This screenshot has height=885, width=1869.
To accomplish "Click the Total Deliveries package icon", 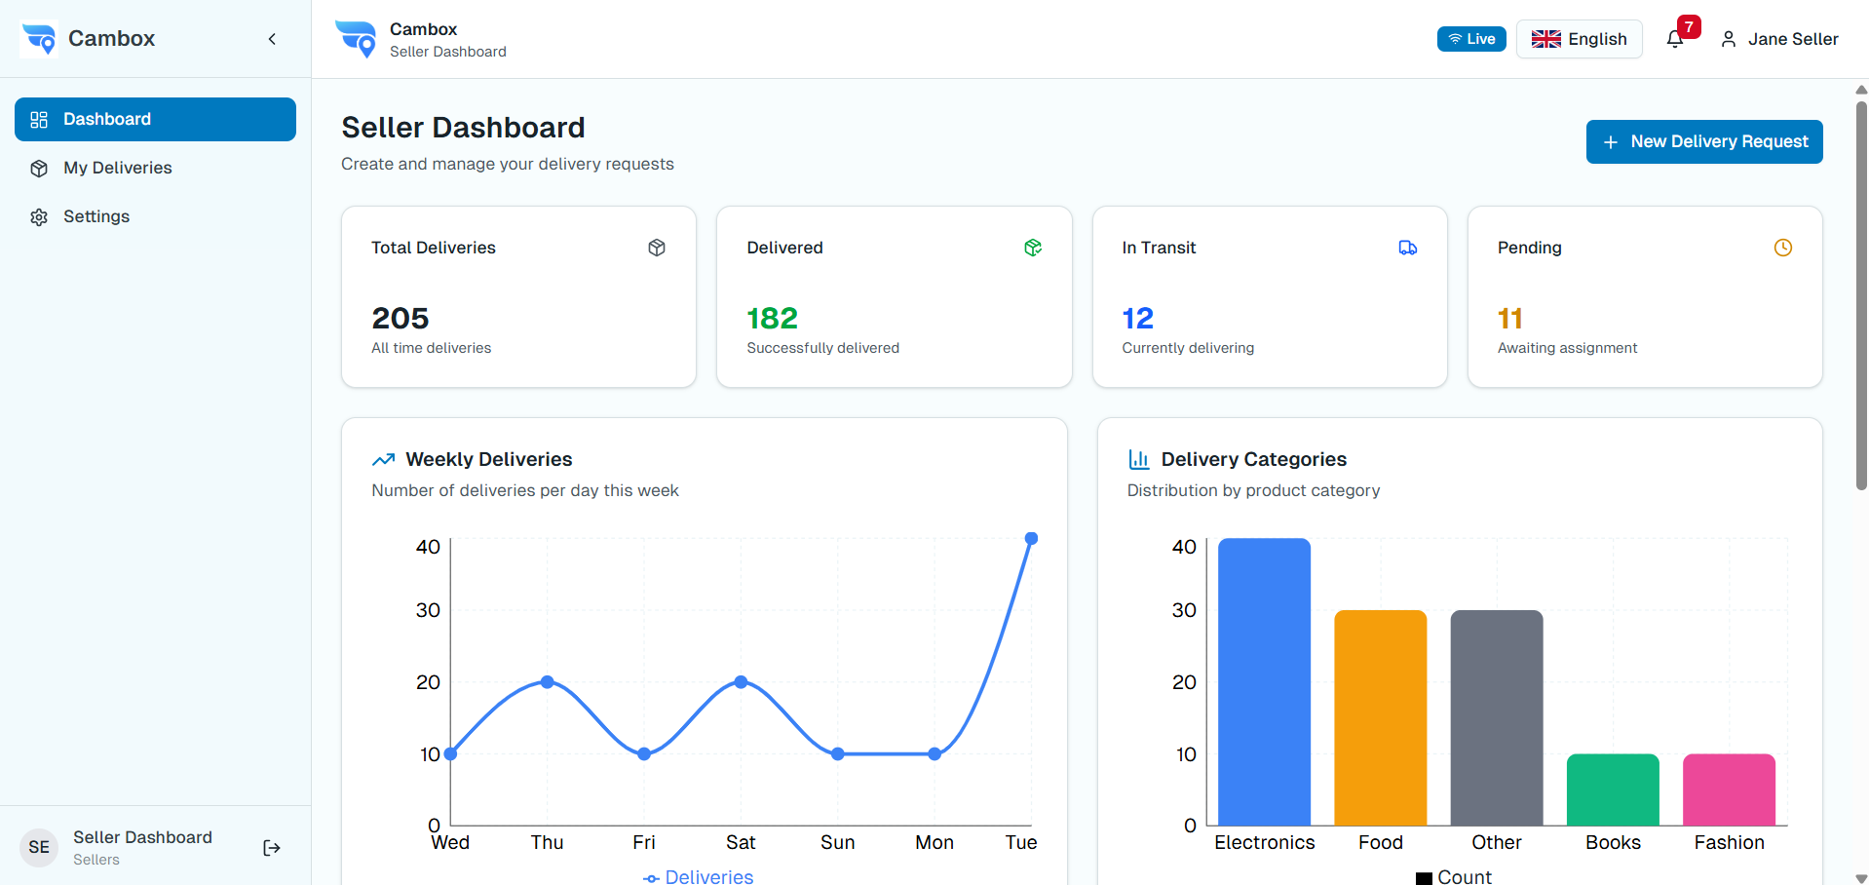I will (657, 248).
